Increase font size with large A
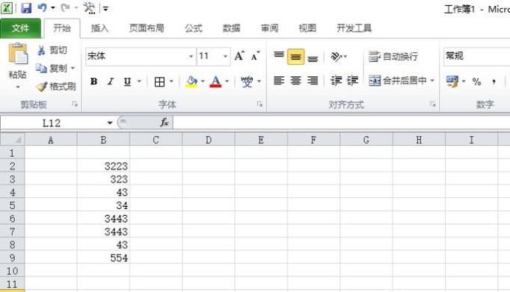This screenshot has height=292, width=510. coord(239,56)
